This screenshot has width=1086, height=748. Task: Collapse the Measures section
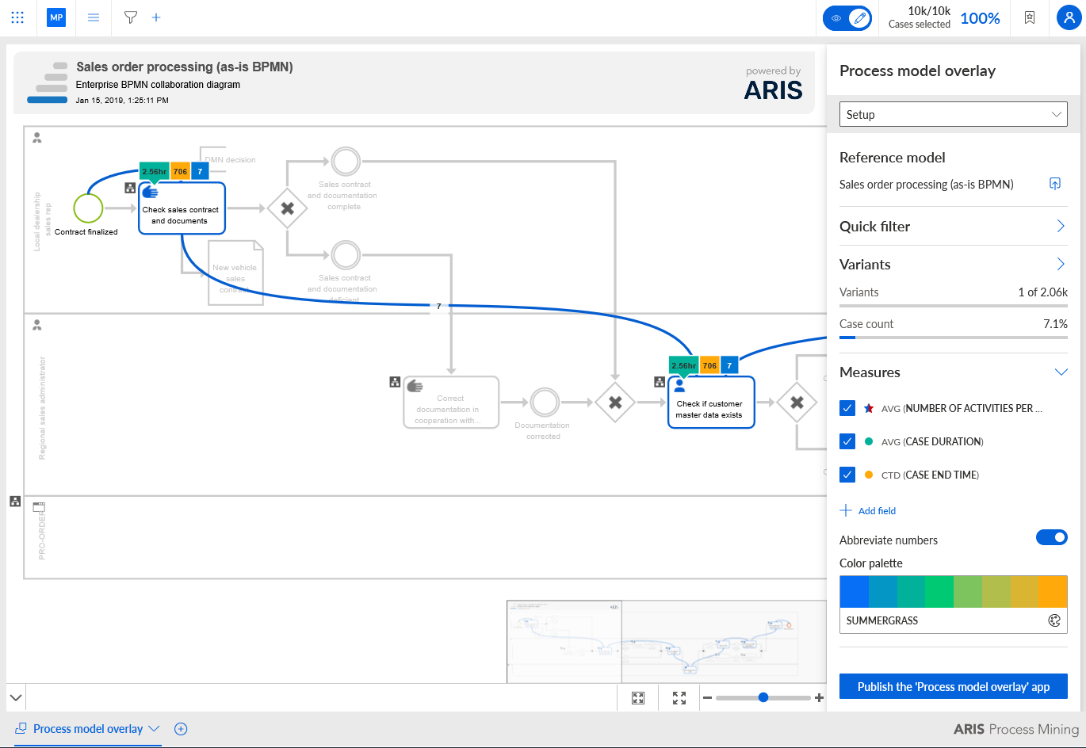pyautogui.click(x=1061, y=372)
